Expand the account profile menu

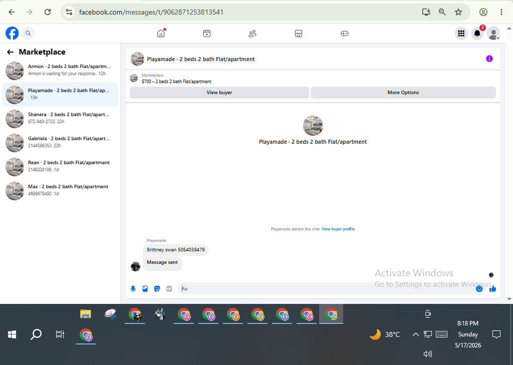pos(493,34)
